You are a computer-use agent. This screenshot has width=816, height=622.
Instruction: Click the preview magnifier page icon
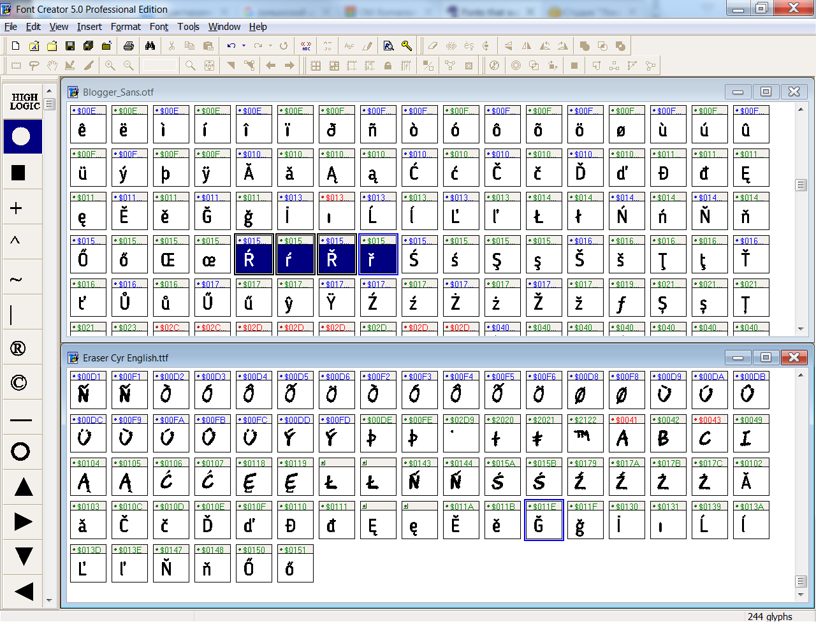pyautogui.click(x=388, y=46)
